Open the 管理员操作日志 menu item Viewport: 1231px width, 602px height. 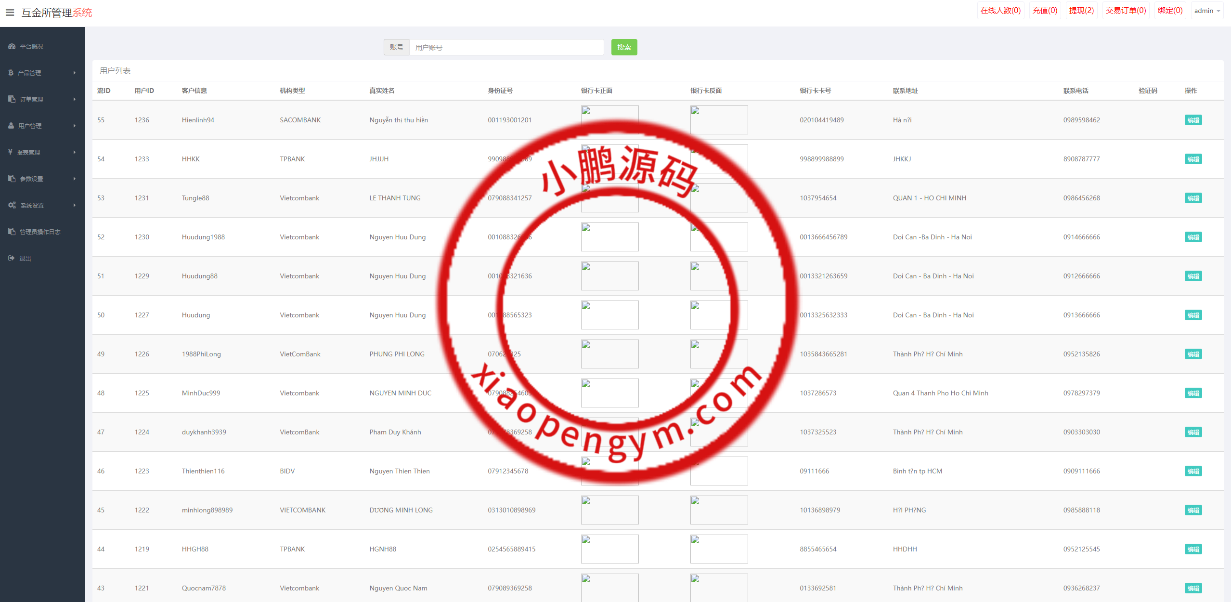coord(40,232)
